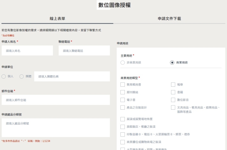The height and width of the screenshot is (150, 227).
Task: Click the 申請人姓名 input field
Action: (x=27, y=50)
